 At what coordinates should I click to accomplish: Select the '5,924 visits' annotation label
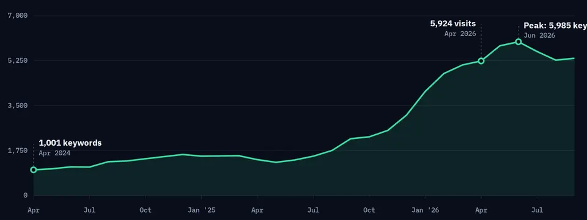tap(453, 24)
